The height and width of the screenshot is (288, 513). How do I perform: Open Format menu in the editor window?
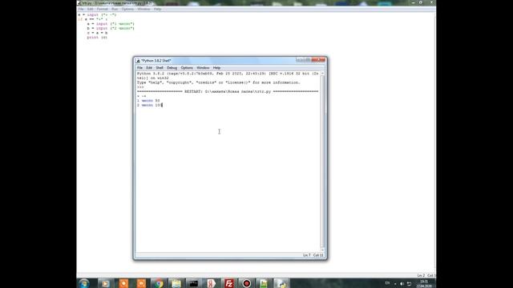click(102, 9)
